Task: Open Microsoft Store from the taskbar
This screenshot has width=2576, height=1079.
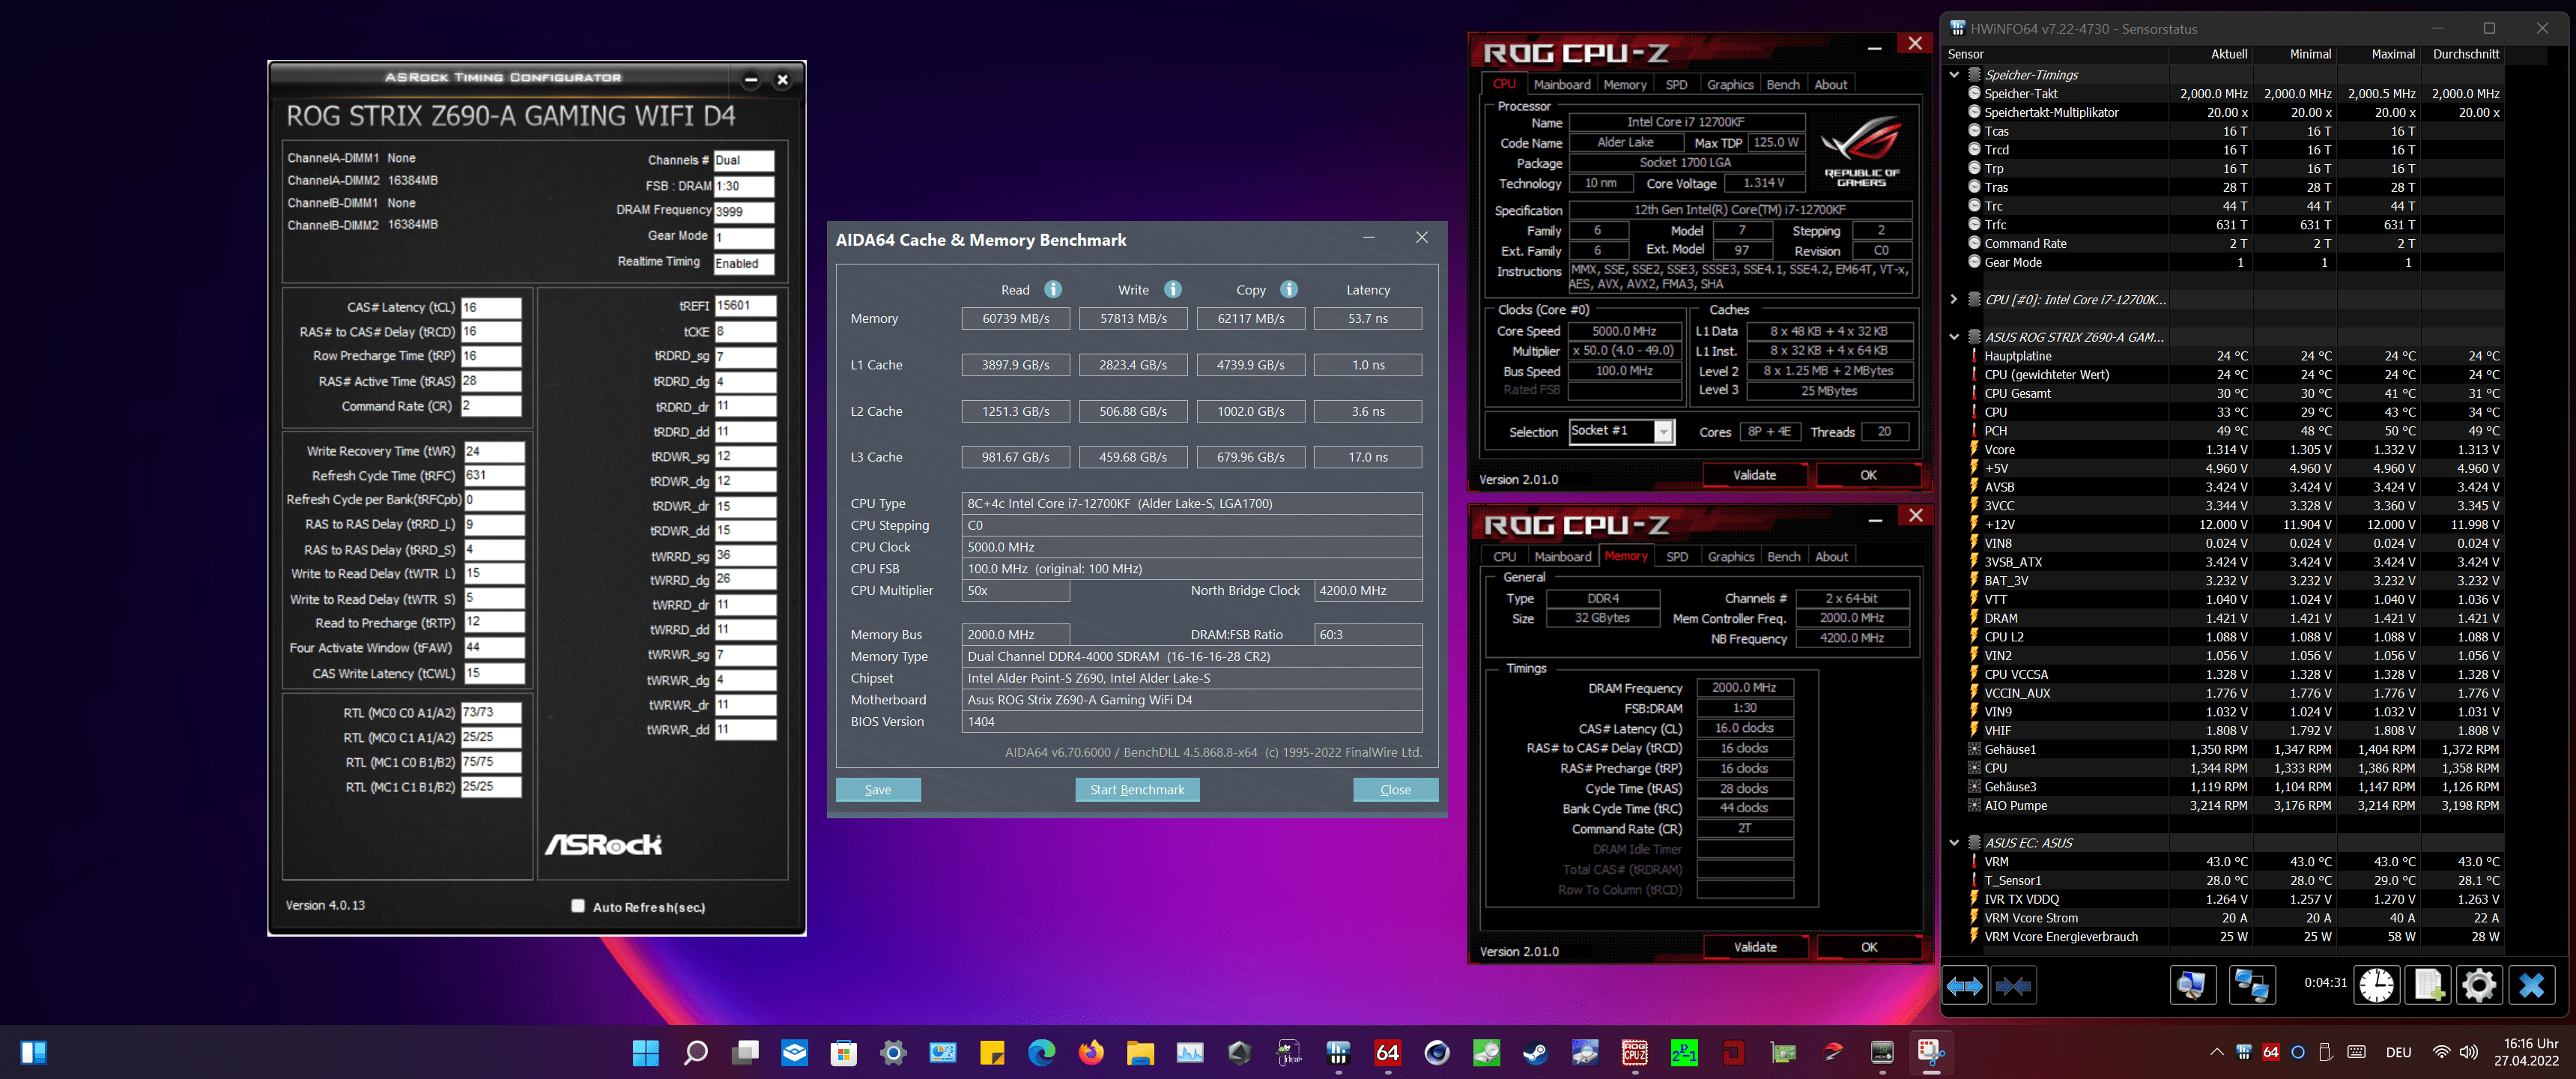Action: (x=844, y=1052)
